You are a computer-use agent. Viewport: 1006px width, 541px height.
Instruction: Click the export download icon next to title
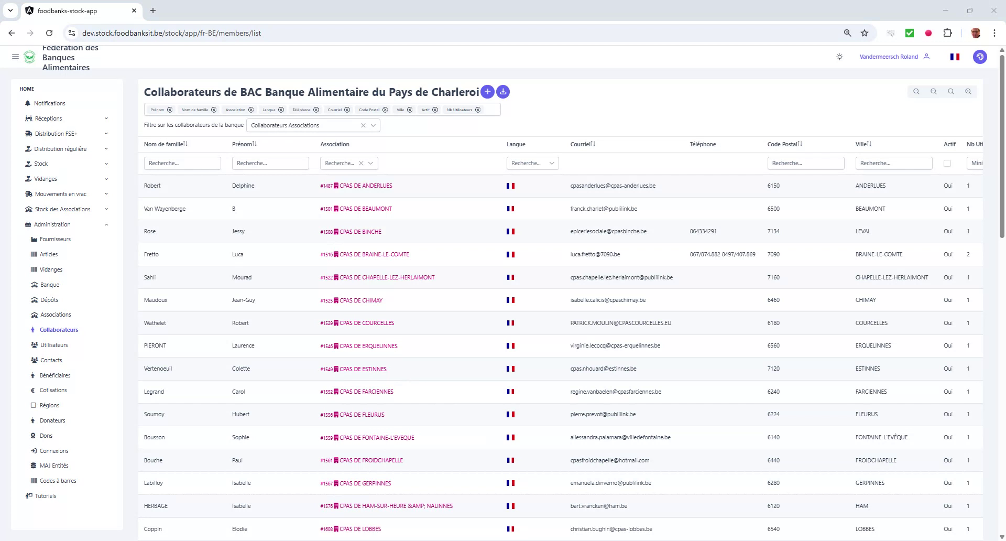[502, 92]
